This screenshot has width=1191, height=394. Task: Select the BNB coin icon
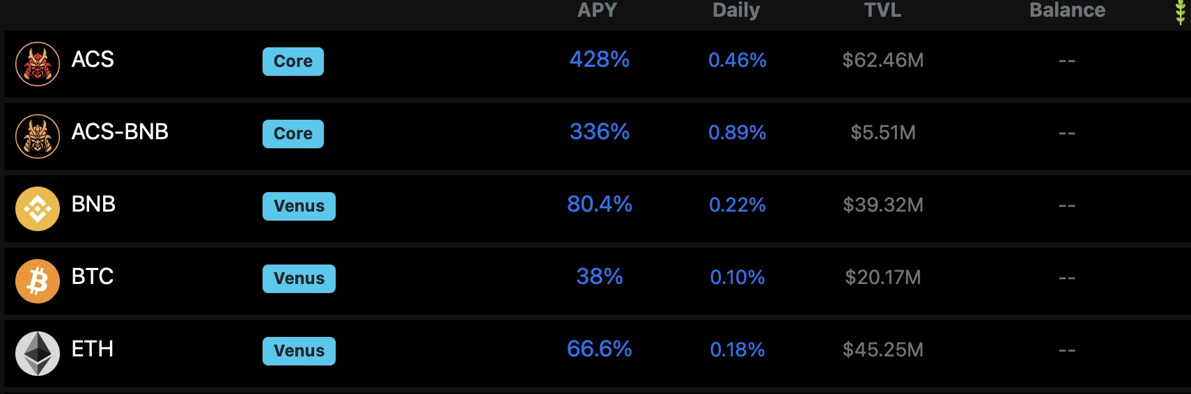click(38, 209)
